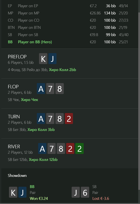Image resolution: width=140 pixels, height=204 pixels.
Task: Click the 7 card on the flop row
Action: [50, 89]
